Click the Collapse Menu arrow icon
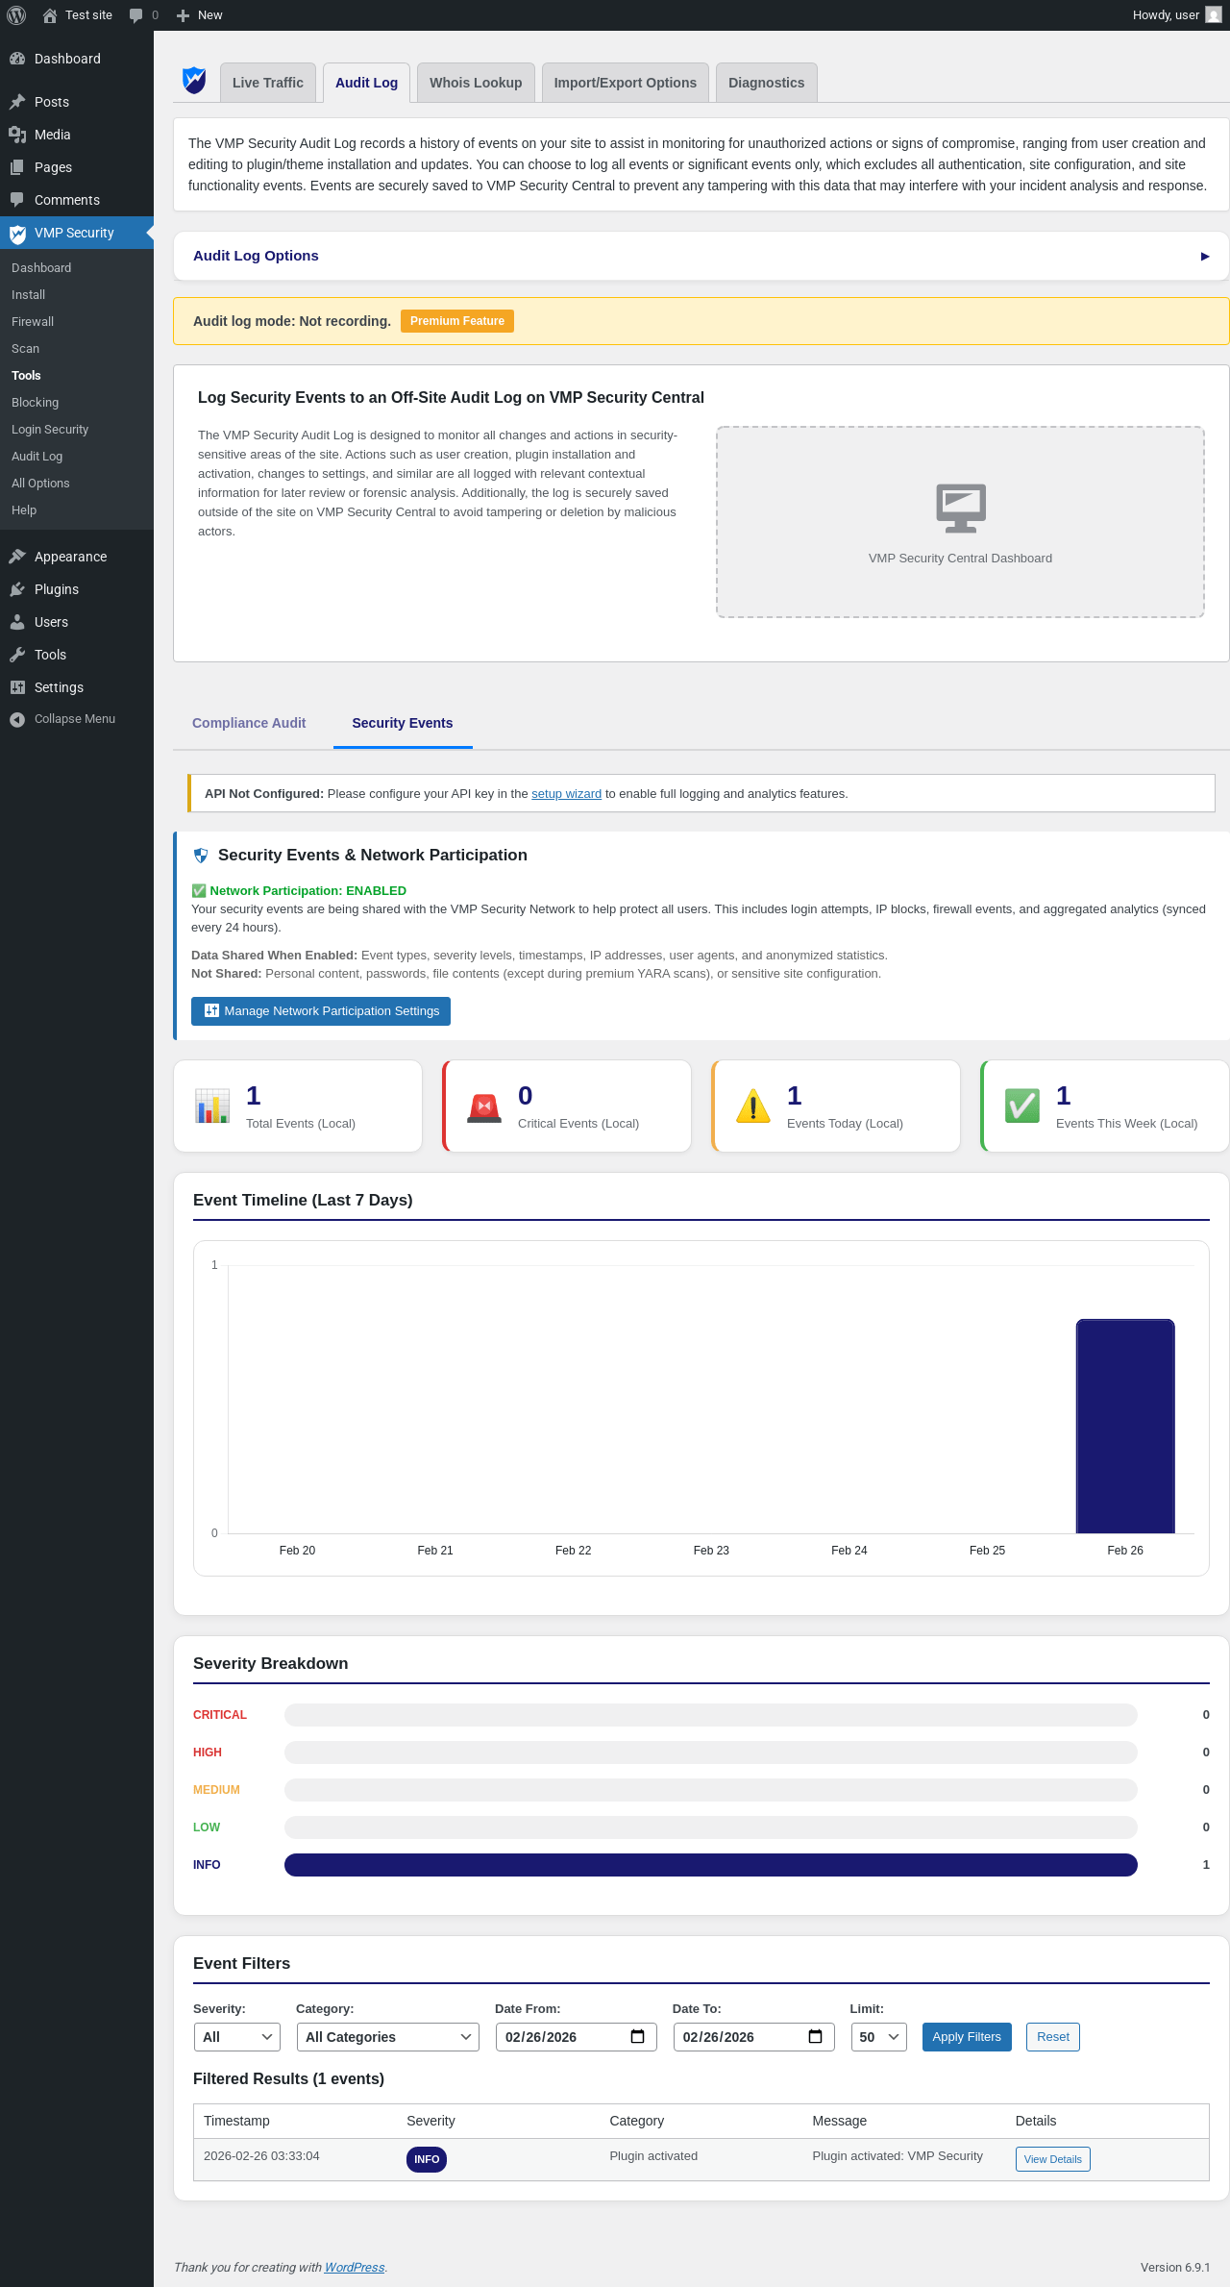 pos(17,719)
